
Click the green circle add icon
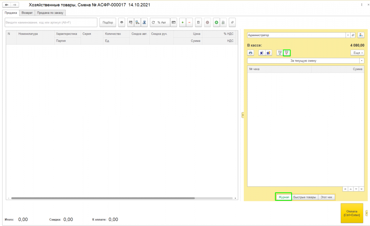click(216, 22)
